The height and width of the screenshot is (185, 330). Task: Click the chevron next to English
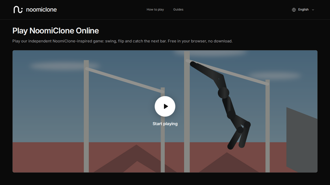(313, 10)
